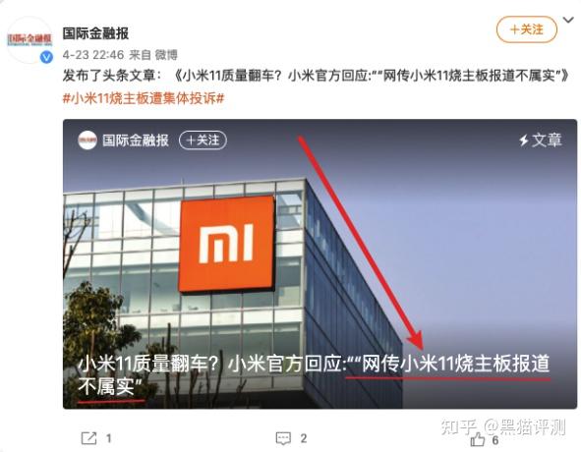Click the lightning 文章 article icon
This screenshot has width=581, height=452.
click(541, 141)
